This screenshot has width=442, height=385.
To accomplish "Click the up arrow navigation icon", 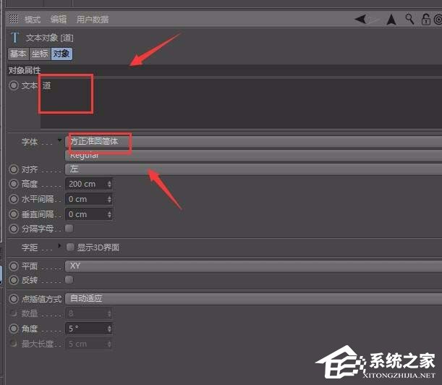I will (391, 20).
